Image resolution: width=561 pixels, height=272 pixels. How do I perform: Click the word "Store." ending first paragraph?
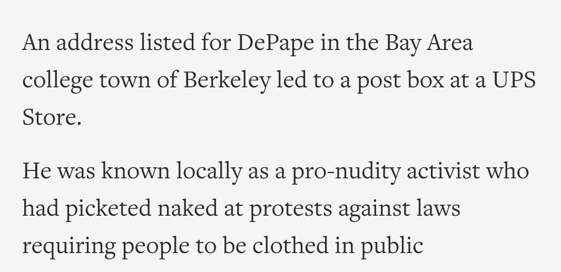[x=52, y=117]
